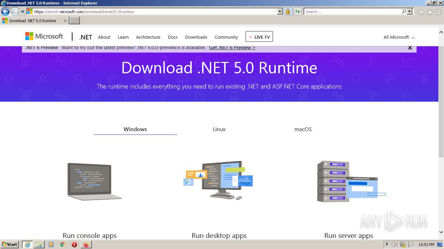Click the green Refresh page icon
This screenshot has height=249, width=444.
tap(298, 12)
